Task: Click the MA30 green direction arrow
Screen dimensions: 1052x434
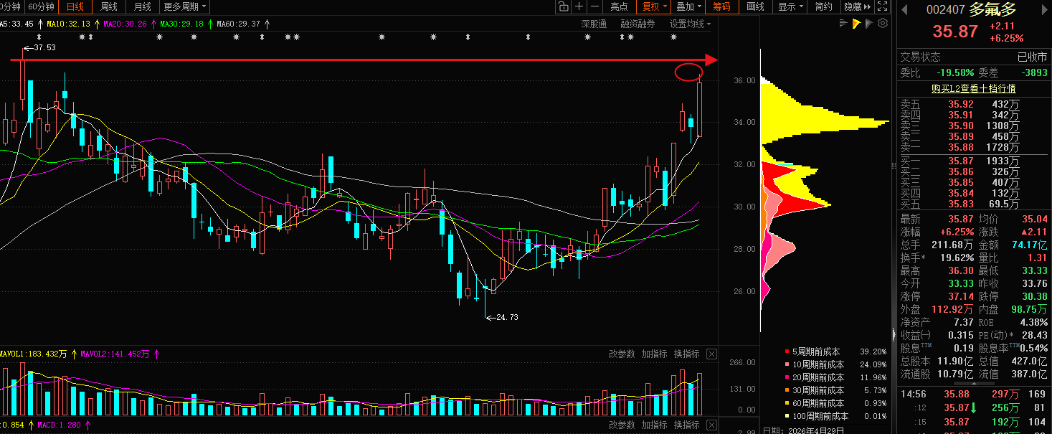Action: coord(209,24)
